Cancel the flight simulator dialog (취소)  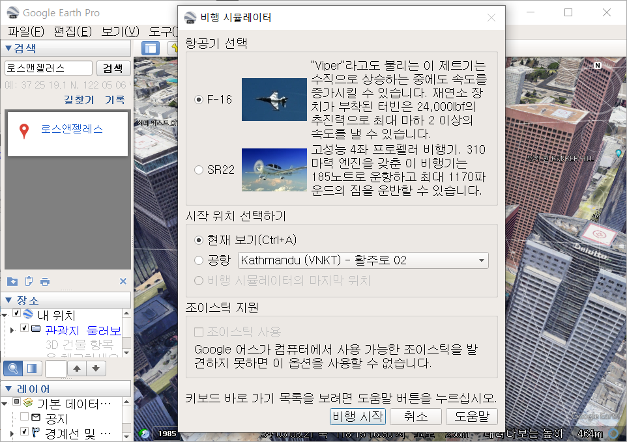pyautogui.click(x=415, y=417)
